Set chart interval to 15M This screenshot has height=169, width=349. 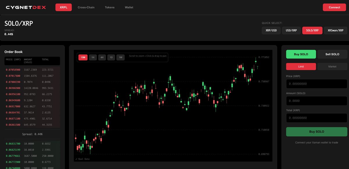(x=83, y=57)
